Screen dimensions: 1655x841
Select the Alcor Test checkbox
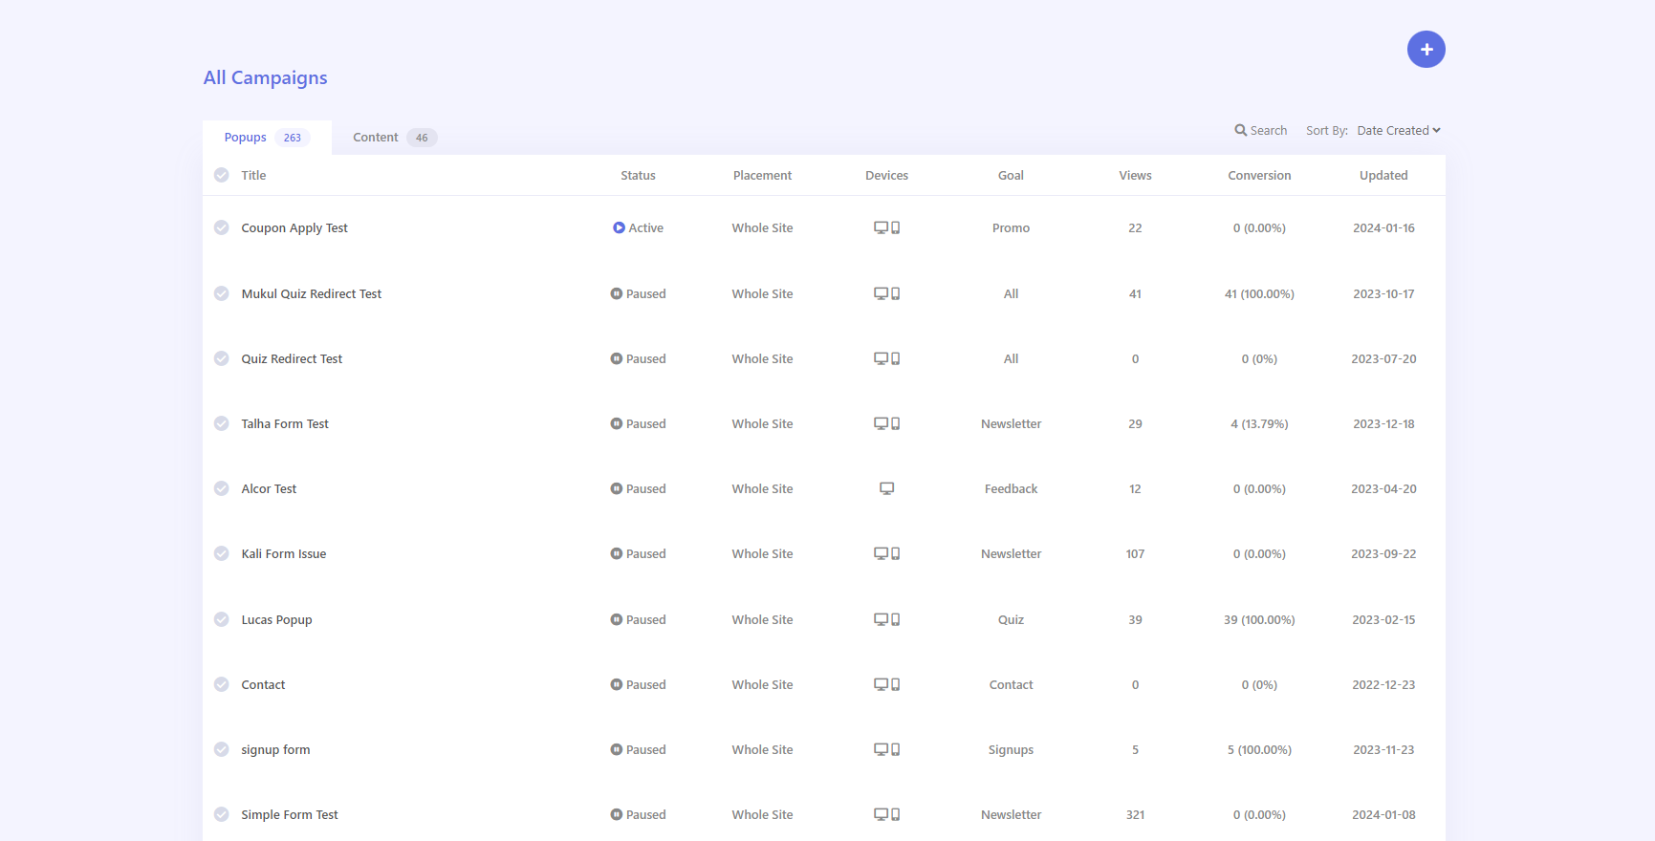(x=221, y=488)
